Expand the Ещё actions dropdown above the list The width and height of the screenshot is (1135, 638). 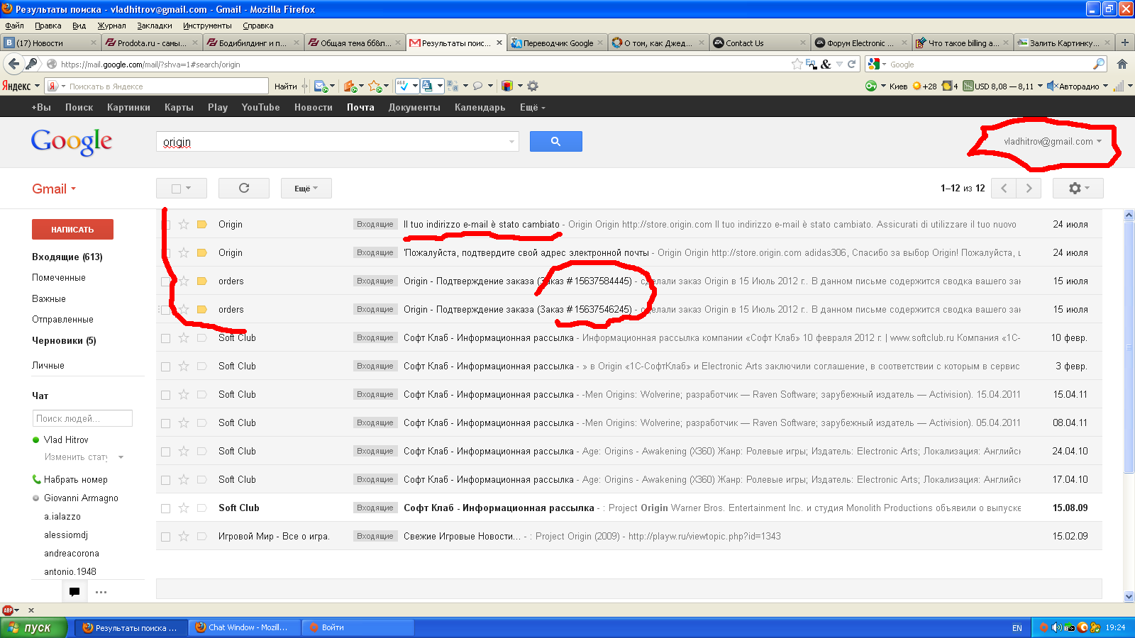306,188
